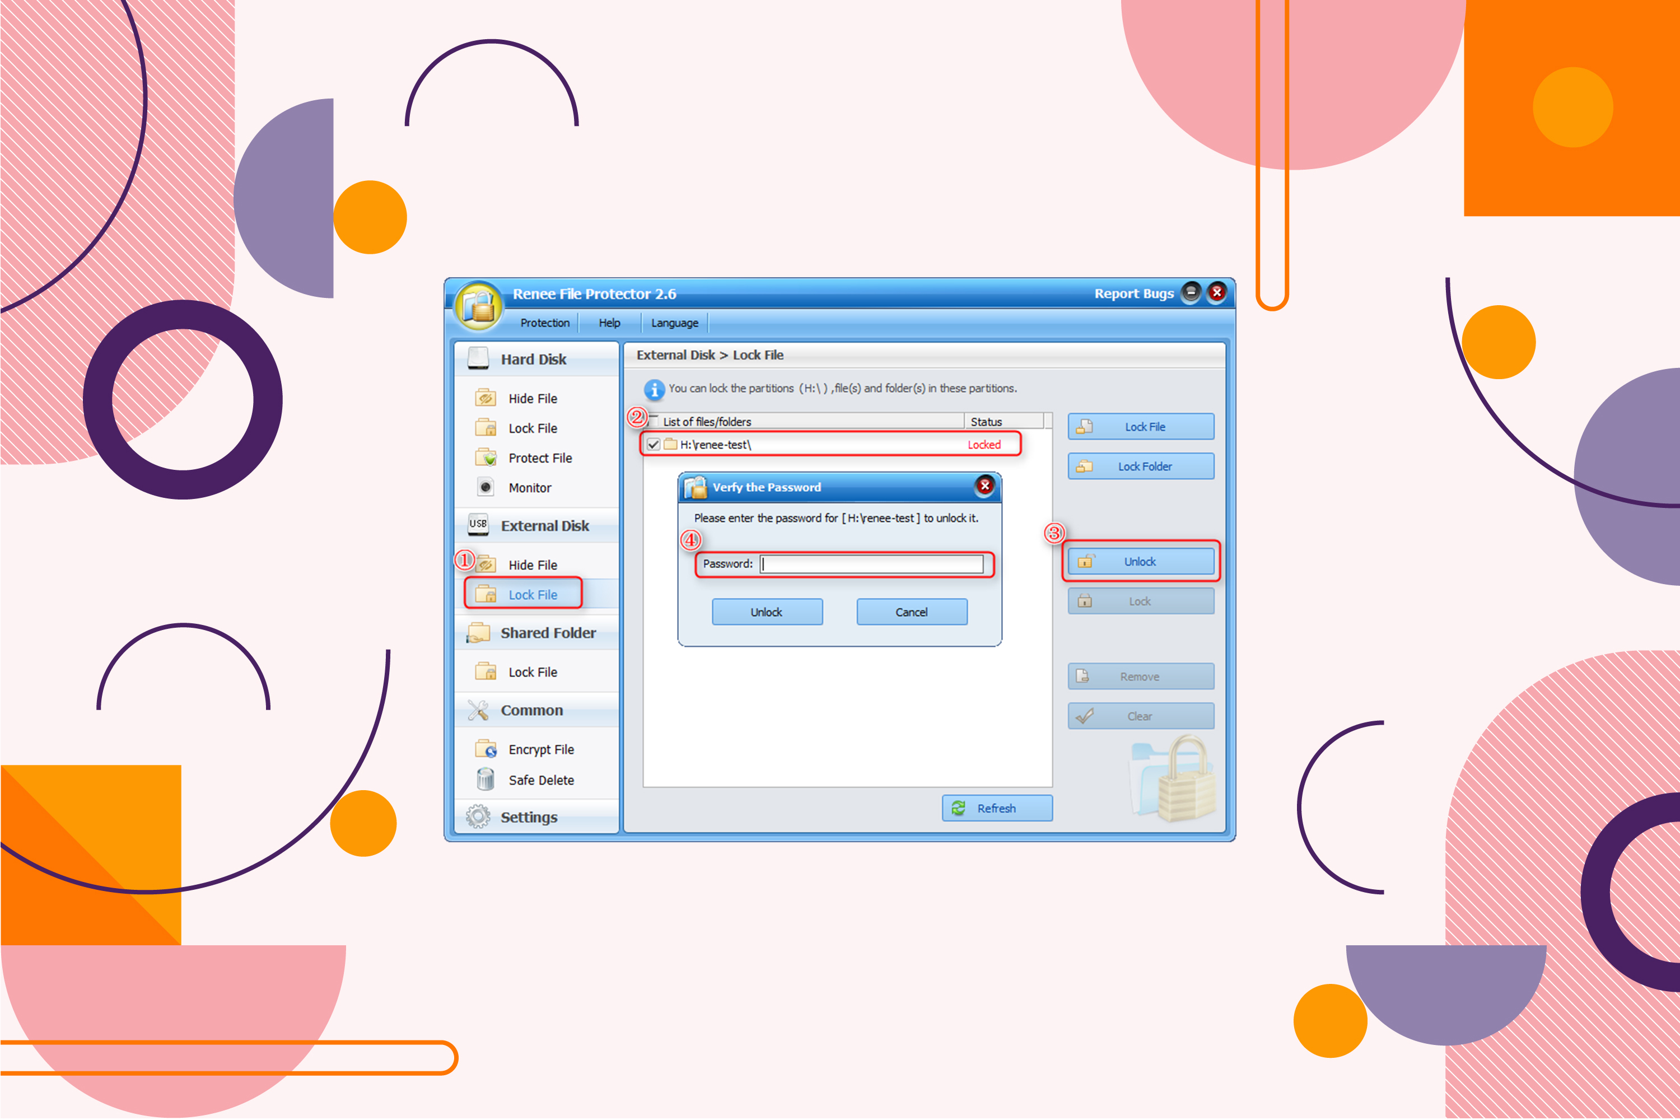The height and width of the screenshot is (1120, 1680).
Task: Click the USB External Disk icon
Action: pyautogui.click(x=478, y=524)
